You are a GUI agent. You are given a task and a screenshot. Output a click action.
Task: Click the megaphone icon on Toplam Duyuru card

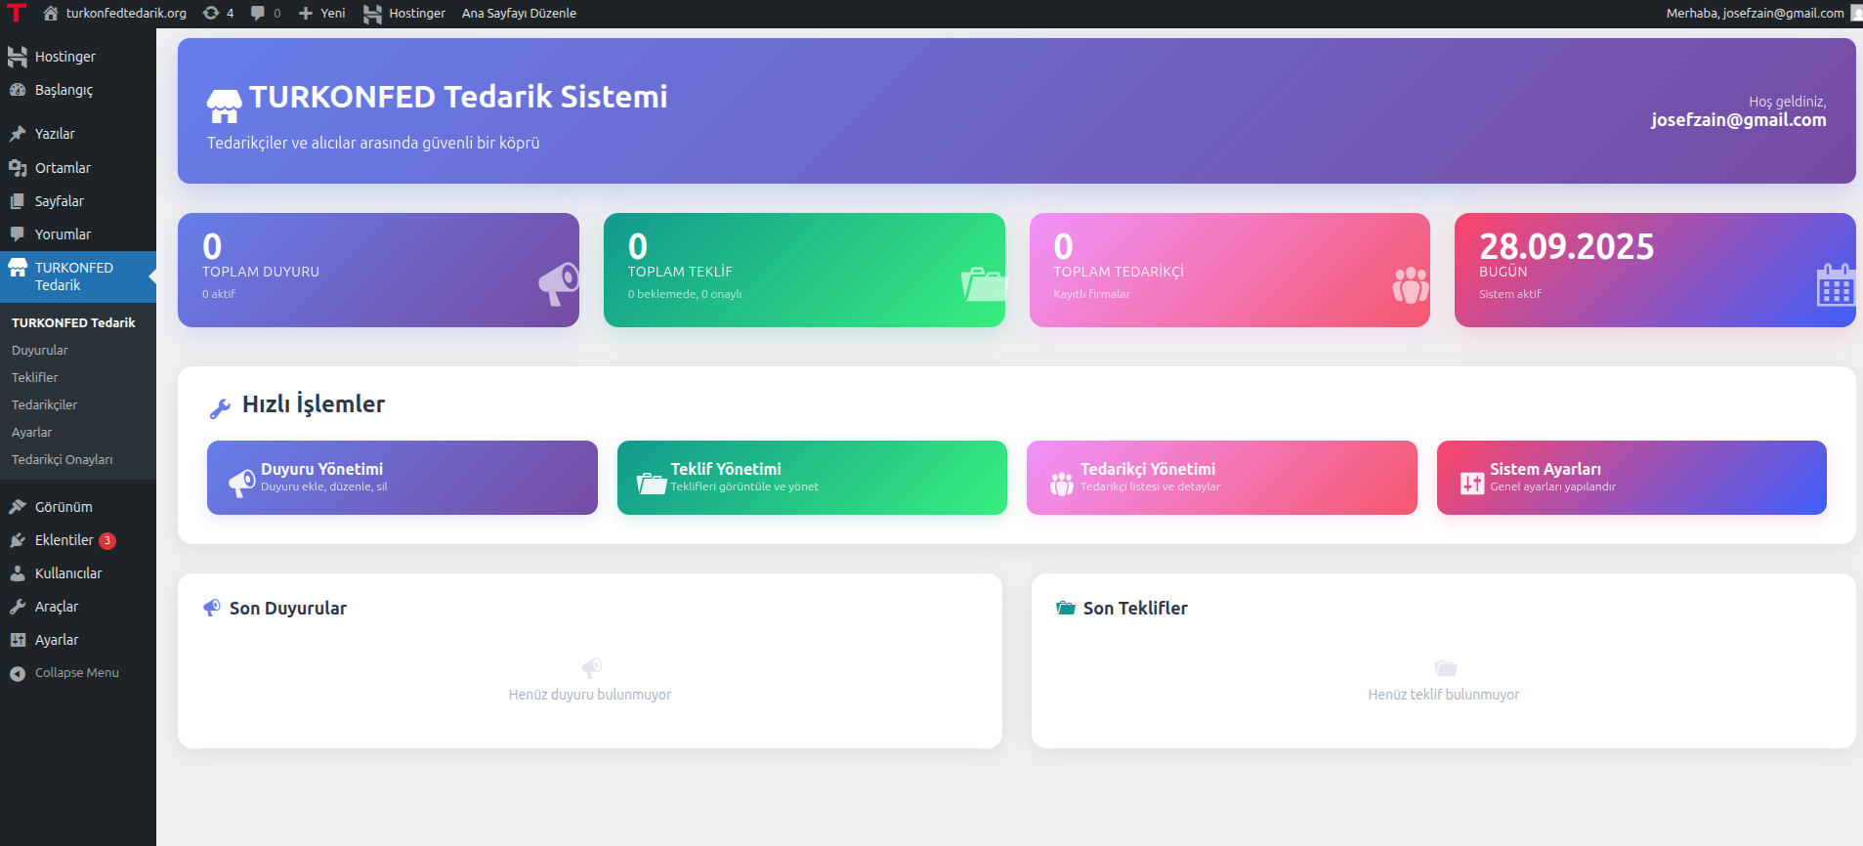pyautogui.click(x=558, y=283)
